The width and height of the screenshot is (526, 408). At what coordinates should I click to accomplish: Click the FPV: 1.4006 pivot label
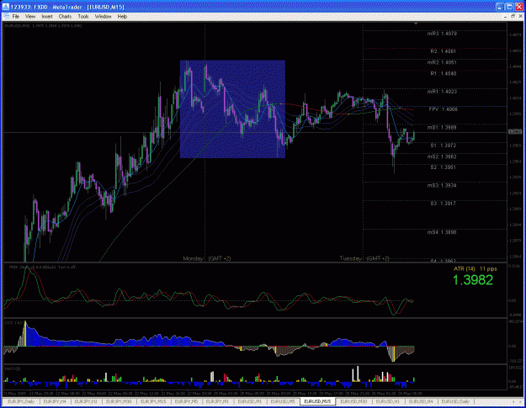click(443, 109)
